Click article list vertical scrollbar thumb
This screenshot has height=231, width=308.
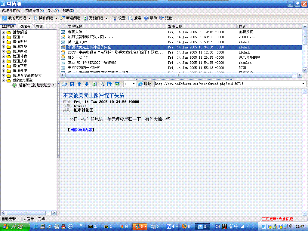click(305, 37)
